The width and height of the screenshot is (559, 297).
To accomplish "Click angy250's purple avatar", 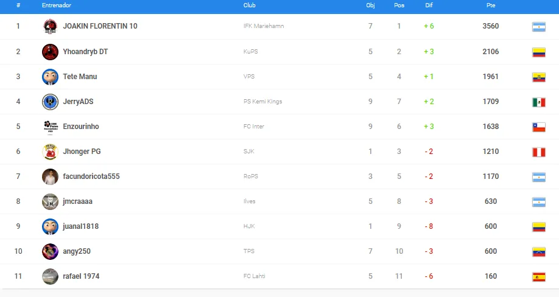I will (50, 251).
